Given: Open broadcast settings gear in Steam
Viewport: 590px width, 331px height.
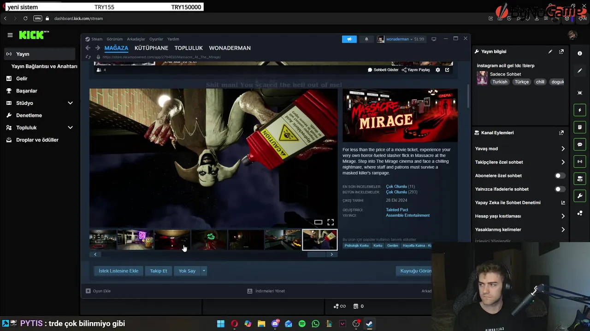Looking at the screenshot, I should click(438, 70).
